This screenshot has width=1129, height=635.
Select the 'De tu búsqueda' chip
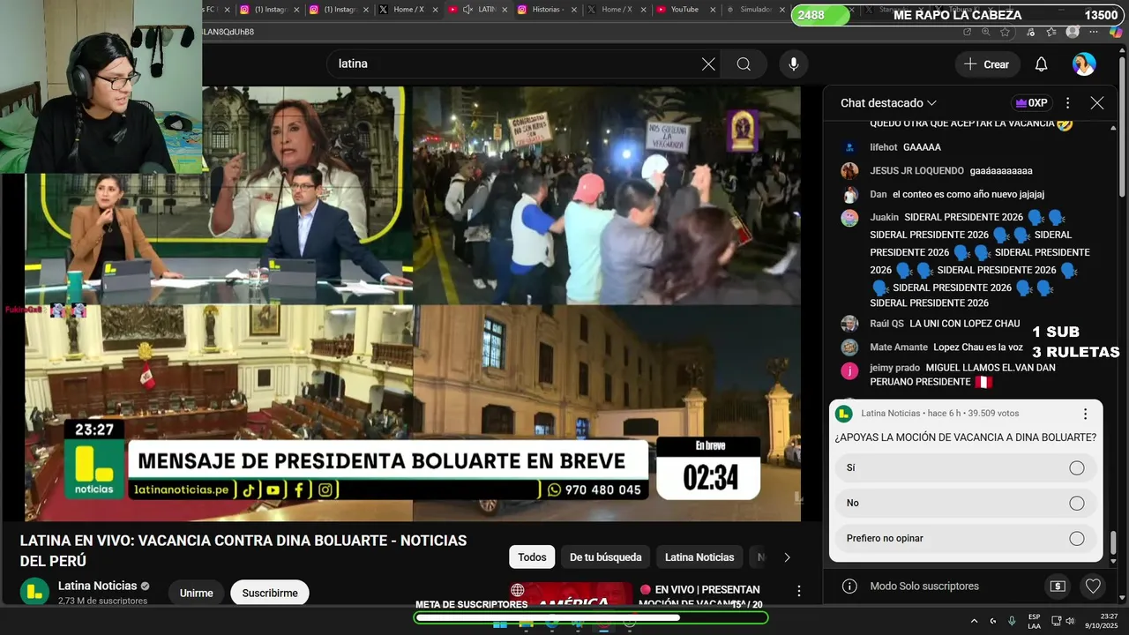605,557
